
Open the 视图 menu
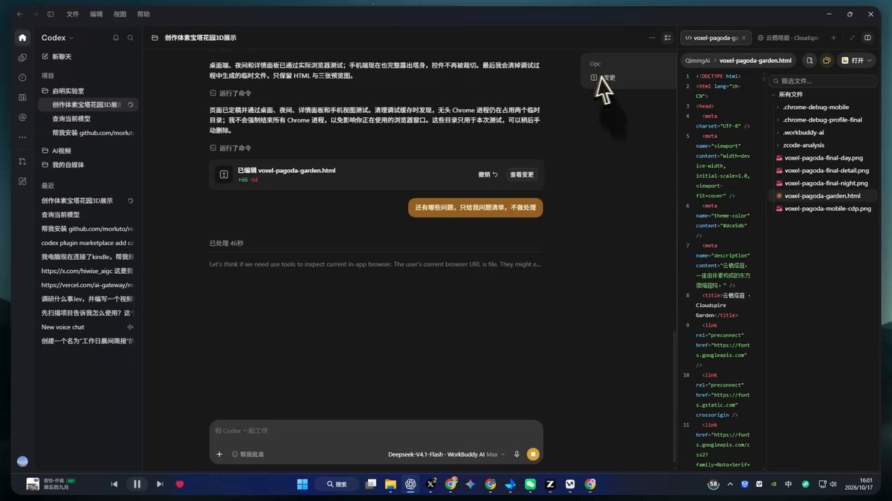(120, 14)
